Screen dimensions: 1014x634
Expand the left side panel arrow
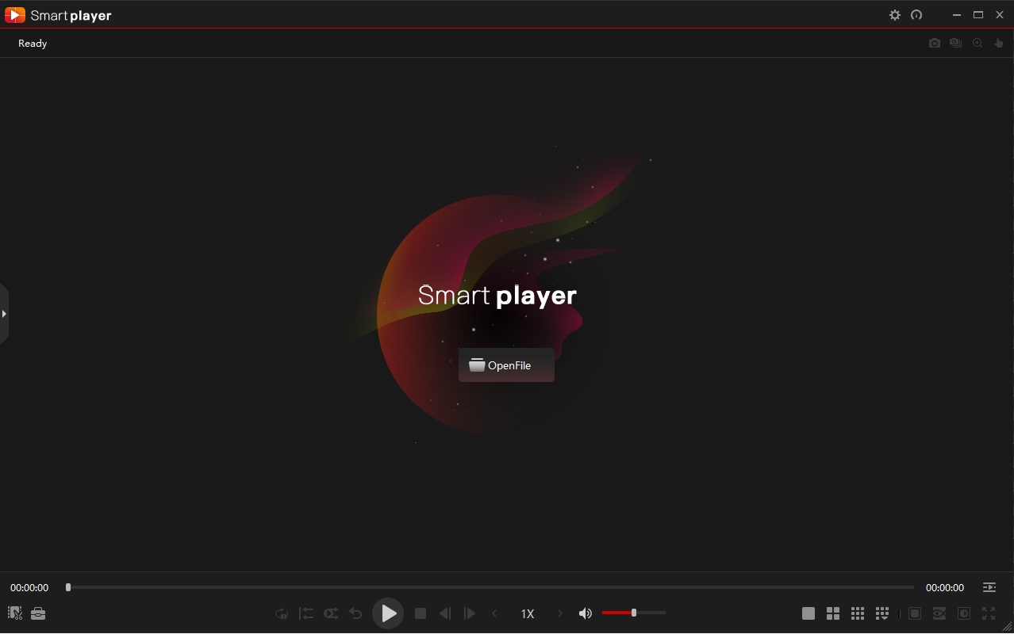pos(4,314)
